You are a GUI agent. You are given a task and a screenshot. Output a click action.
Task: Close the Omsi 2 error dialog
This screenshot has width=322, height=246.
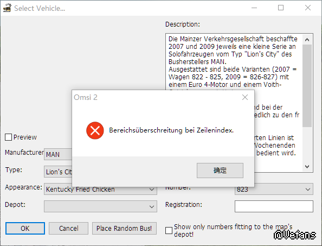tap(245, 97)
